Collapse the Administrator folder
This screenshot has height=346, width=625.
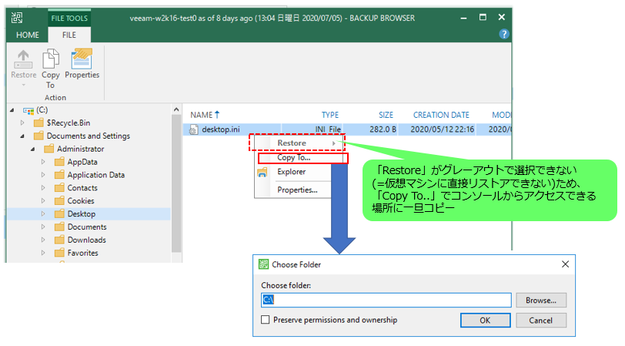click(x=32, y=149)
